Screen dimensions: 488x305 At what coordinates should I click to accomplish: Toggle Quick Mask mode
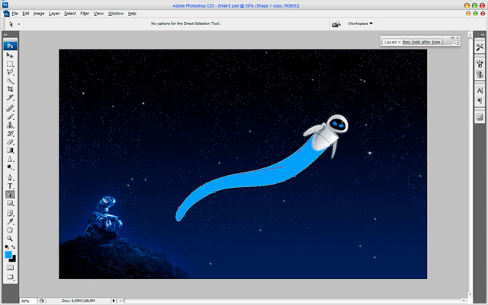[x=10, y=268]
